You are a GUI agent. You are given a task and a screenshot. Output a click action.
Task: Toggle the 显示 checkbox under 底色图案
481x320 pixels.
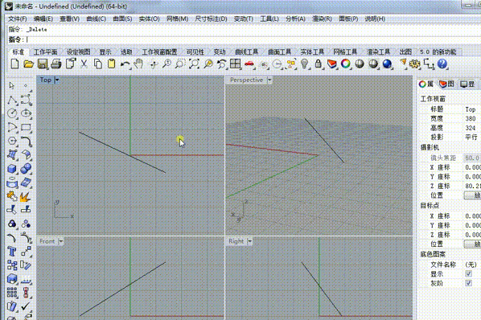pyautogui.click(x=468, y=273)
